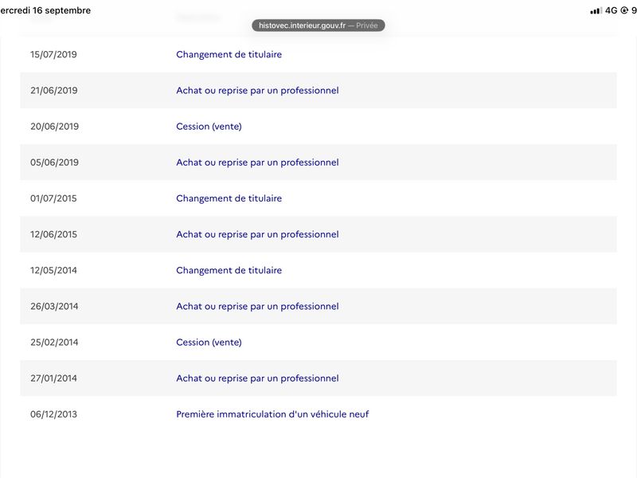Tap the 'Privée' label in address bar

click(x=367, y=25)
